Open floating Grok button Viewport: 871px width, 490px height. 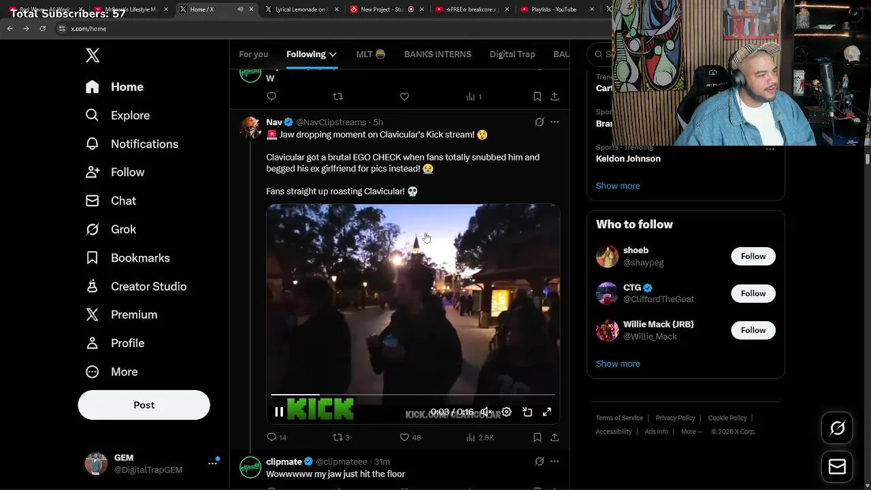pos(837,428)
